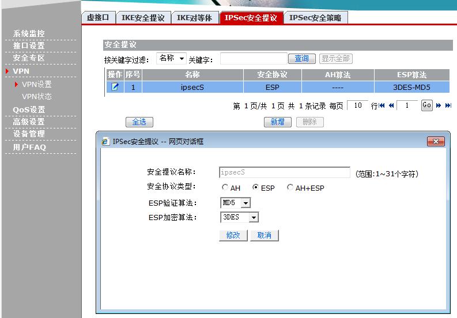The width and height of the screenshot is (457, 318).
Task: Open the ESP加密算法 3DES dropdown
Action: click(240, 217)
